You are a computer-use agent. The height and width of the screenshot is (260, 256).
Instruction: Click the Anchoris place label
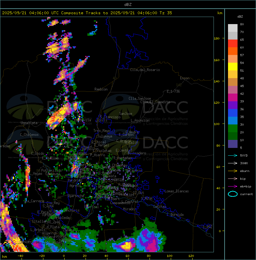(x=72, y=210)
